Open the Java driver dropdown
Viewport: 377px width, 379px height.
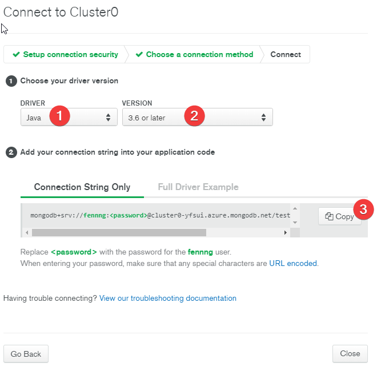click(x=69, y=117)
